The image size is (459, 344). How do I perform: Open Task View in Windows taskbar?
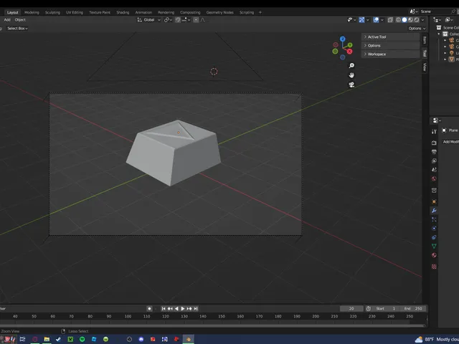22,339
